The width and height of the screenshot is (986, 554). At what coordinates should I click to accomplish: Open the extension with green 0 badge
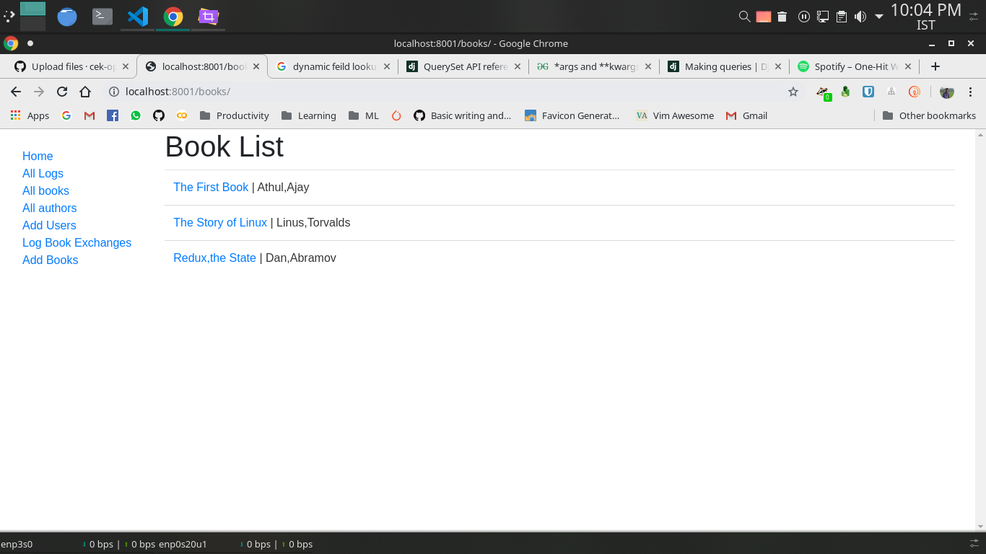pyautogui.click(x=823, y=92)
